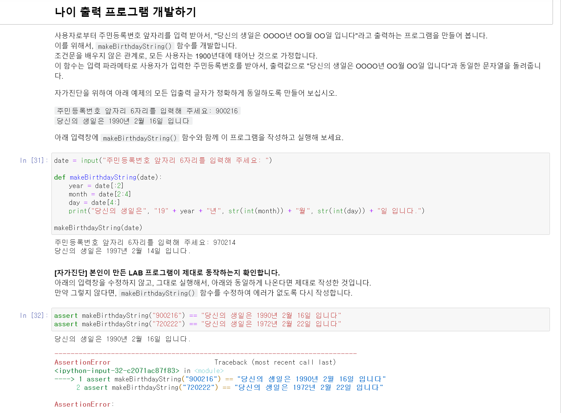This screenshot has width=561, height=413.
Task: Click inline code 'makeBirthdayString()' in second paragraph line
Action: (135, 46)
